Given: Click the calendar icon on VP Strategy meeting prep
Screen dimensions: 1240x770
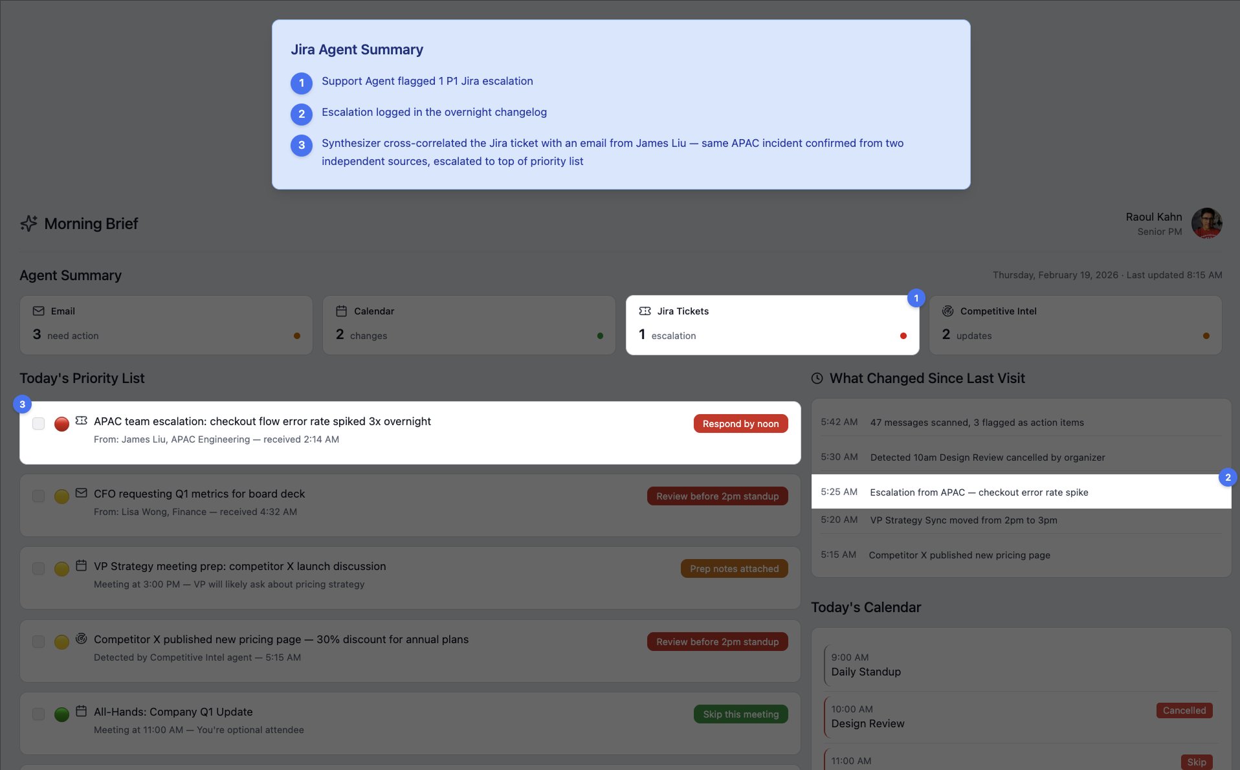Looking at the screenshot, I should click(x=81, y=566).
